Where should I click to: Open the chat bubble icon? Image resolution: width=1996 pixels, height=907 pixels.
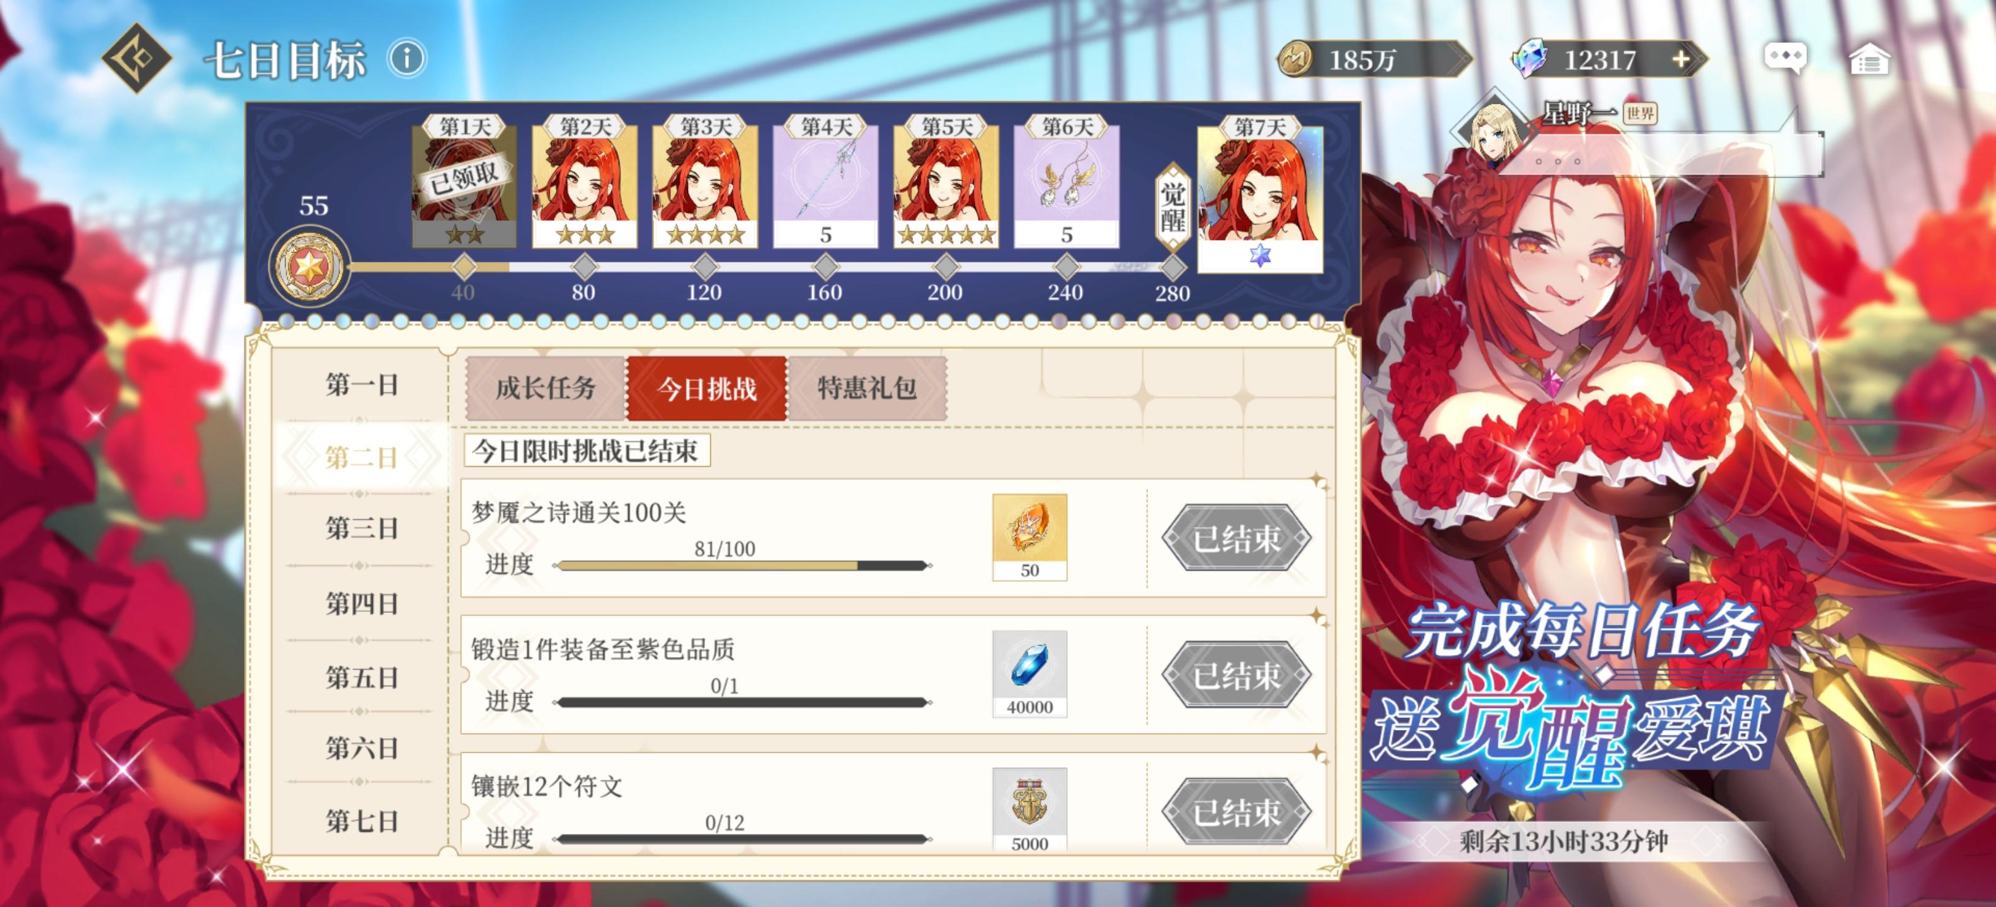[1785, 58]
